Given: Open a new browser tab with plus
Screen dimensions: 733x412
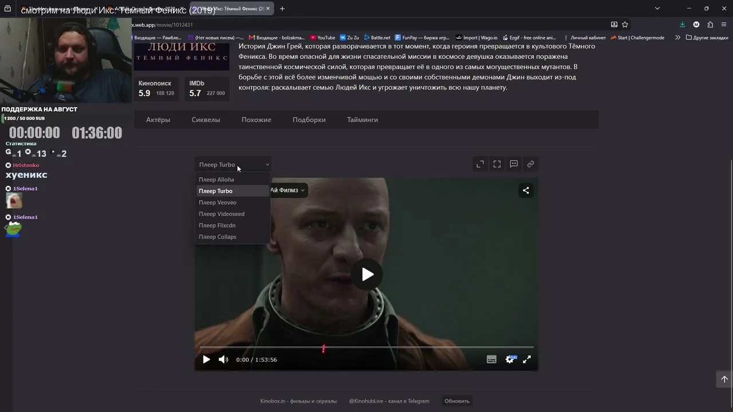Looking at the screenshot, I should pyautogui.click(x=282, y=9).
